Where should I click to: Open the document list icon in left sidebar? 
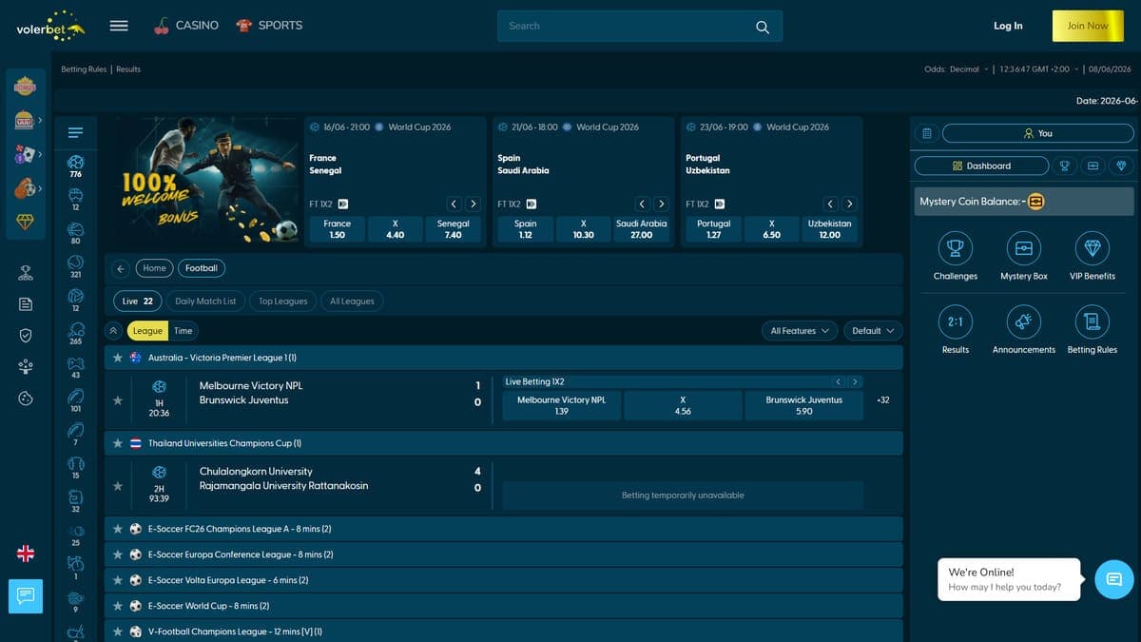pos(26,304)
